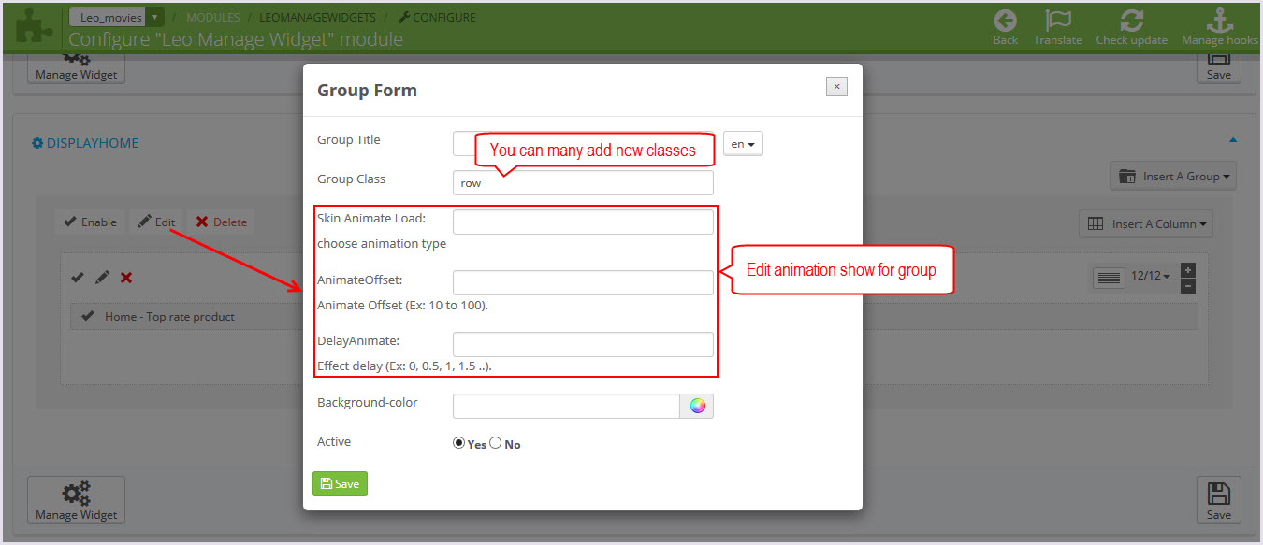The width and height of the screenshot is (1263, 545).
Task: Click the Background-color text field
Action: pos(566,406)
